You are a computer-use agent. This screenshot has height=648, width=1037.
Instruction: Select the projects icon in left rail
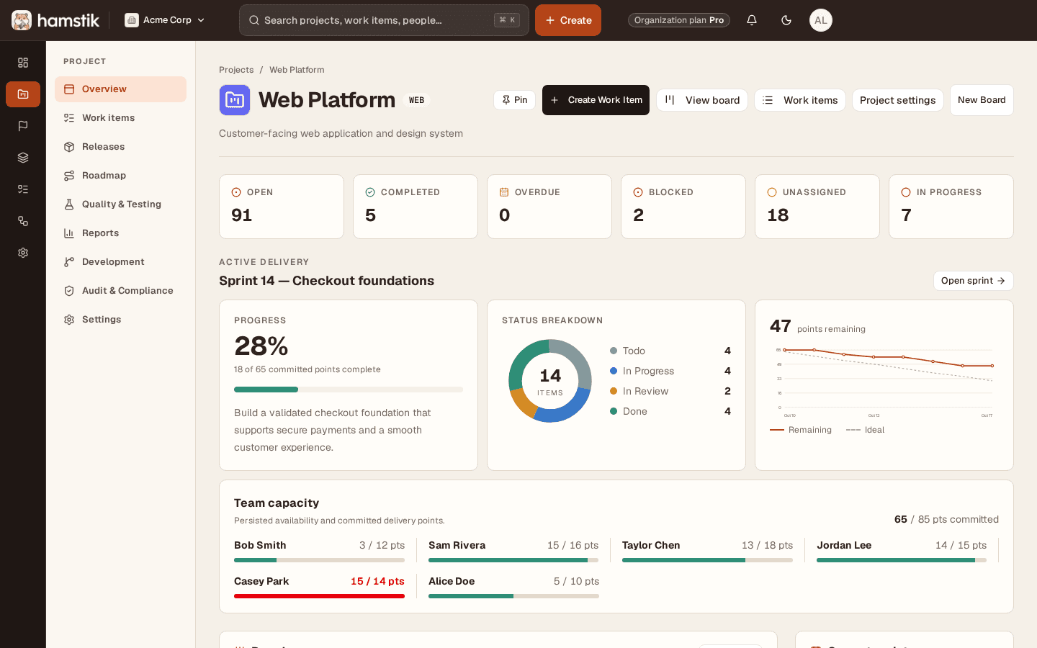tap(23, 94)
